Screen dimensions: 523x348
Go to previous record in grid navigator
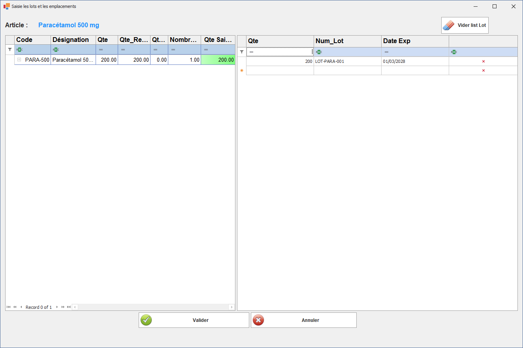[x=21, y=307]
